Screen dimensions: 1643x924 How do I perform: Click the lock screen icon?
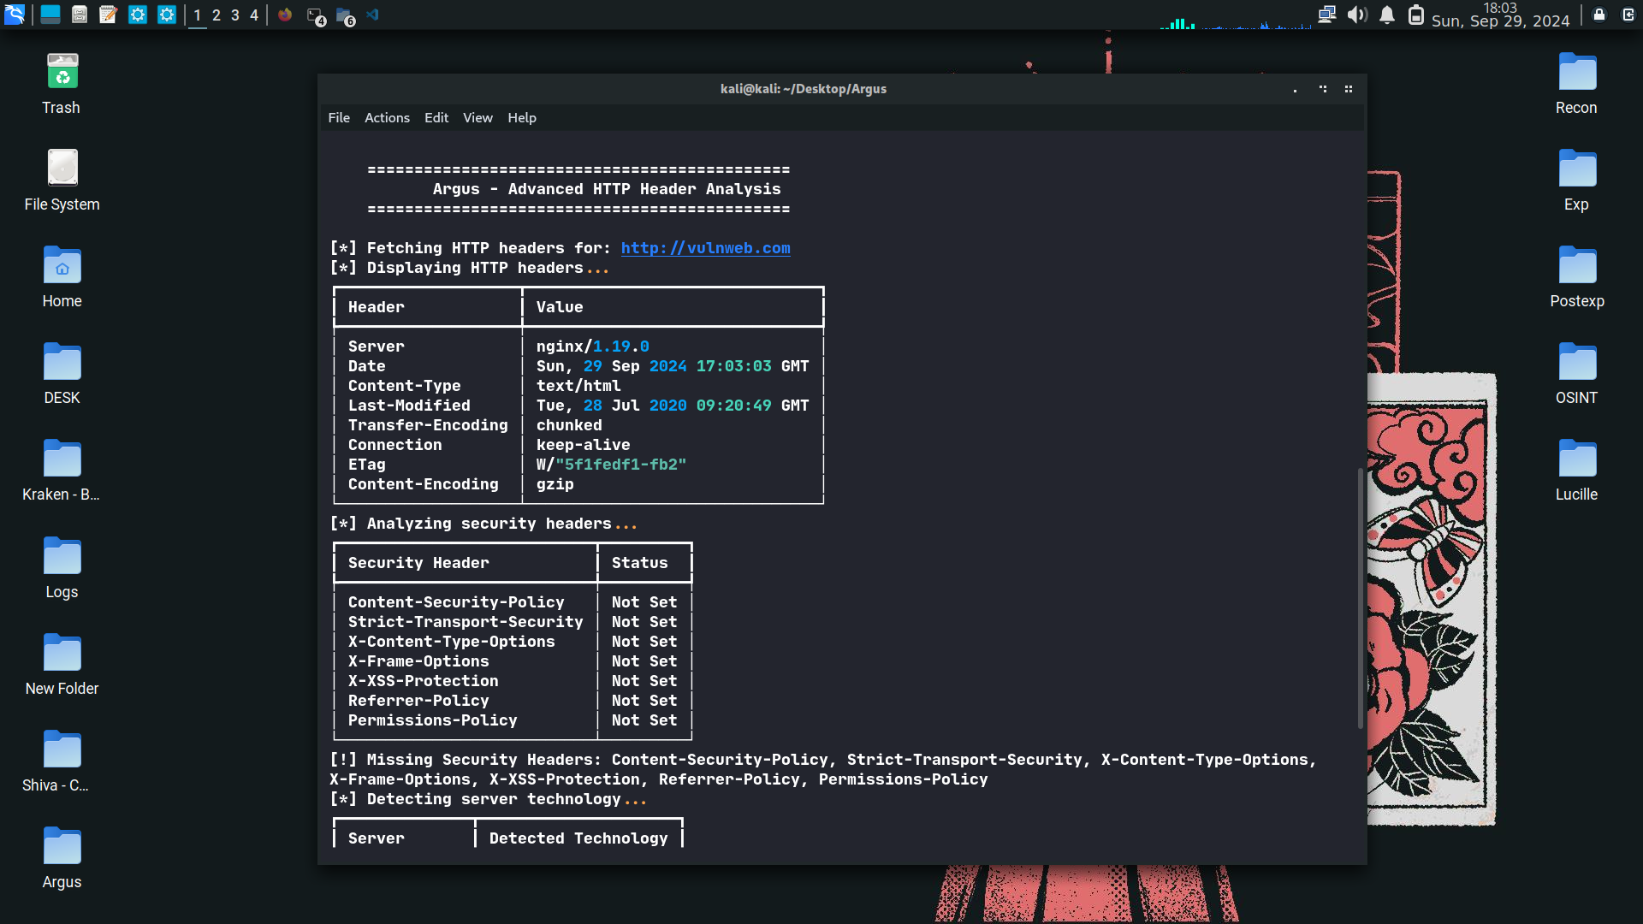pyautogui.click(x=1599, y=15)
